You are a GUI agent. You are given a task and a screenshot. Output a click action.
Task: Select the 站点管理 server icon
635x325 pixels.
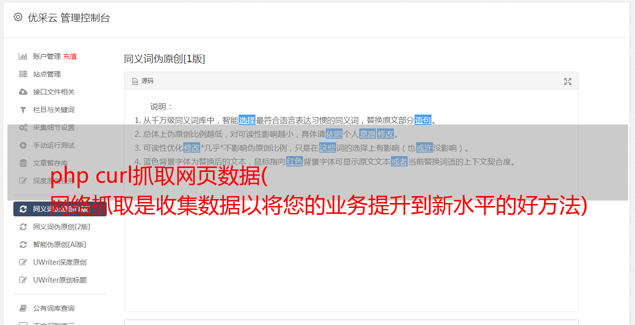coord(23,74)
